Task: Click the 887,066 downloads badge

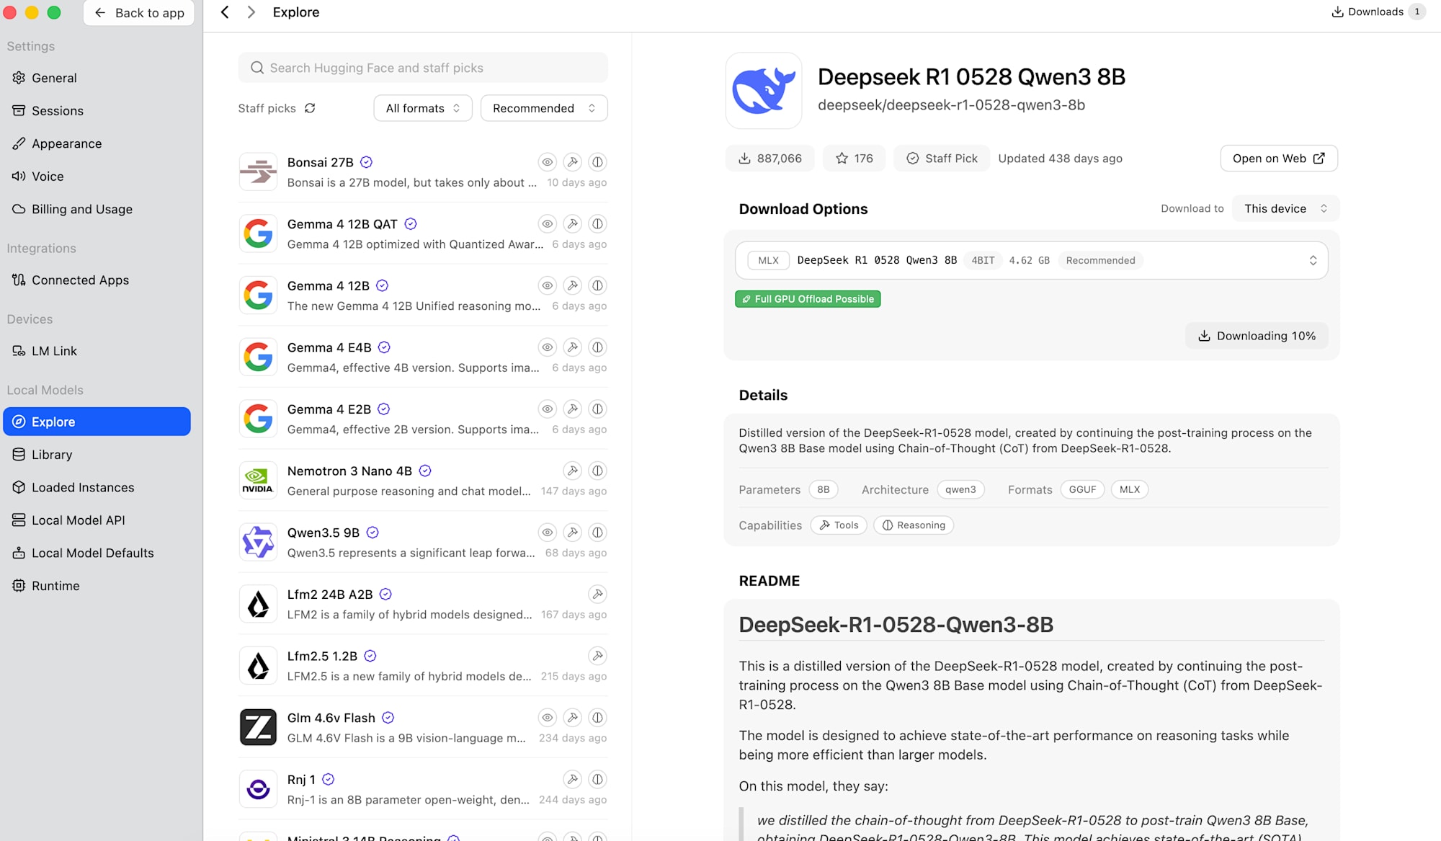Action: click(770, 159)
